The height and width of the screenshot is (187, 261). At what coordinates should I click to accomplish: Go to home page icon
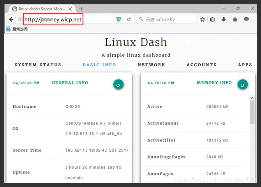tap(235, 19)
